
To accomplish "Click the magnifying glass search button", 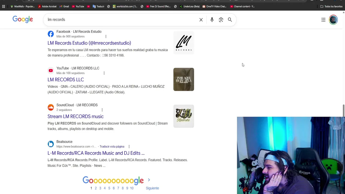I will point(230,20).
